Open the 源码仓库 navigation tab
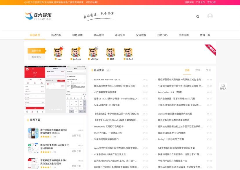 click(120, 35)
